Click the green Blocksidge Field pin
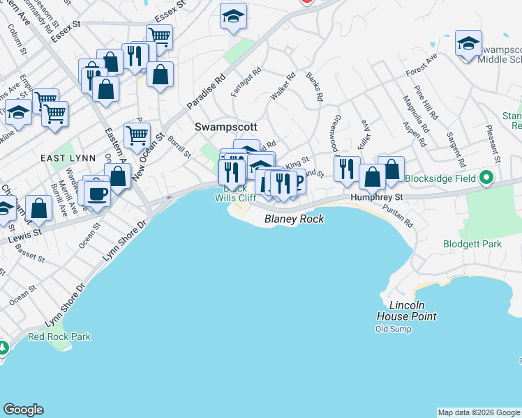 [x=486, y=178]
